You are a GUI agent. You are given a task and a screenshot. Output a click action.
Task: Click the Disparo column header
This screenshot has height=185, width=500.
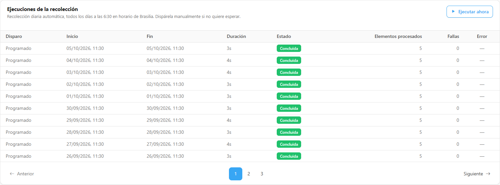click(14, 36)
